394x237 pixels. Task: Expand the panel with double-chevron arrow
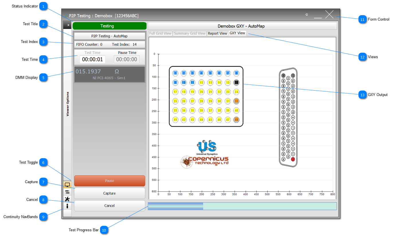coord(68,25)
